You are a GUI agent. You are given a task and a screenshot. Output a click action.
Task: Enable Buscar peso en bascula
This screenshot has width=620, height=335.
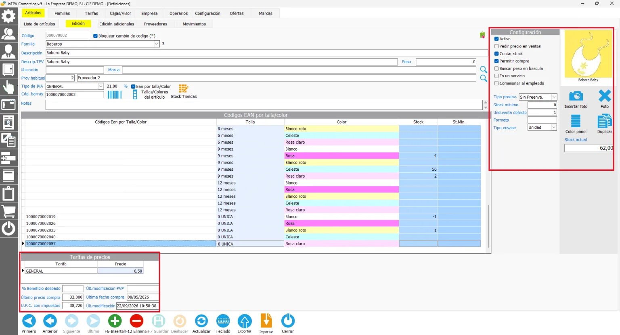[496, 68]
